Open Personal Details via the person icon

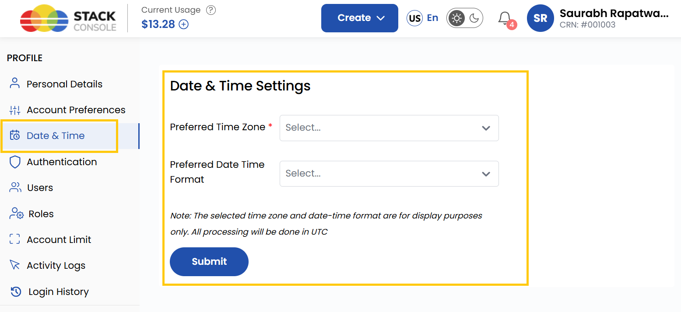tap(14, 83)
